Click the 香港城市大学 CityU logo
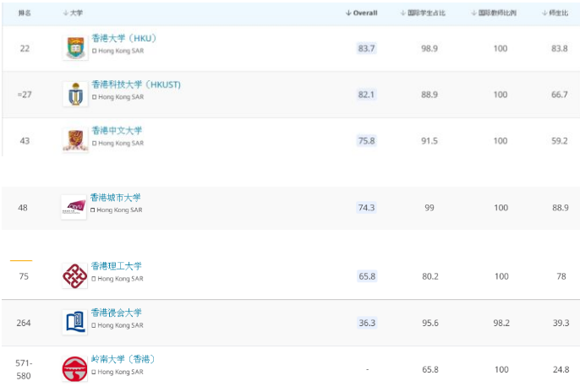 (x=74, y=206)
